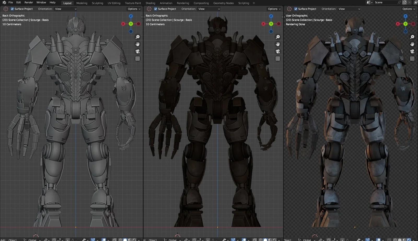Screen dimensions: 418x241
Task: Toggle show gizmos in the bottom toolbar
Action: pos(93,239)
